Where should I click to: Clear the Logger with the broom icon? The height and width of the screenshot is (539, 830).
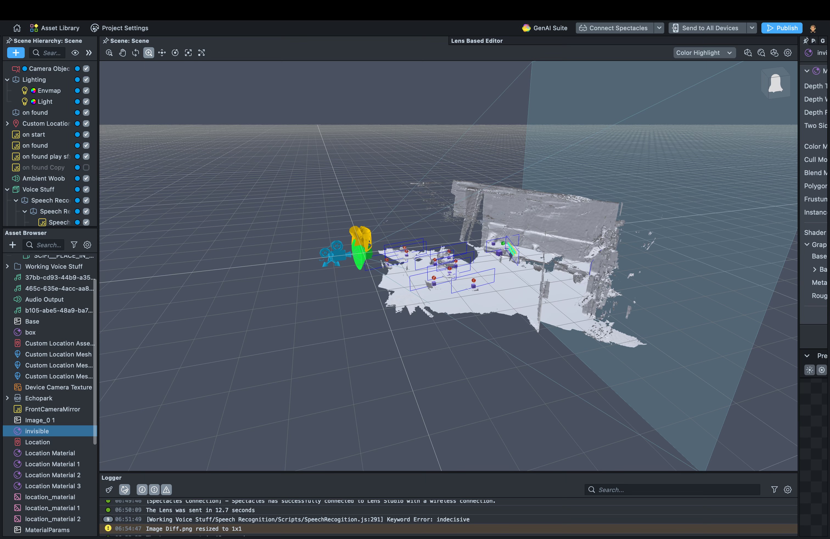[109, 490]
